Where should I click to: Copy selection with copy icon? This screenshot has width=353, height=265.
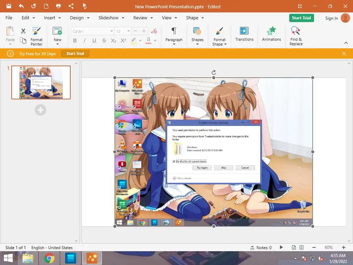pyautogui.click(x=23, y=40)
